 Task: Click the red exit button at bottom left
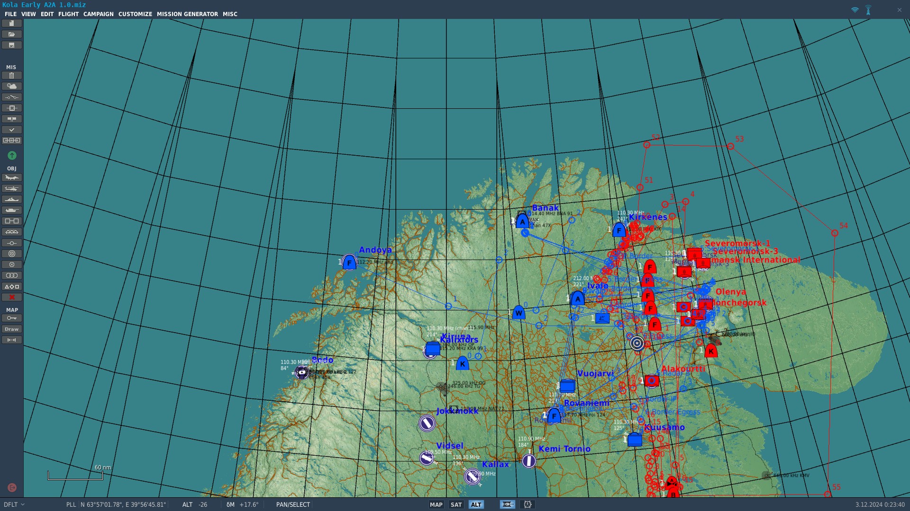pos(12,487)
